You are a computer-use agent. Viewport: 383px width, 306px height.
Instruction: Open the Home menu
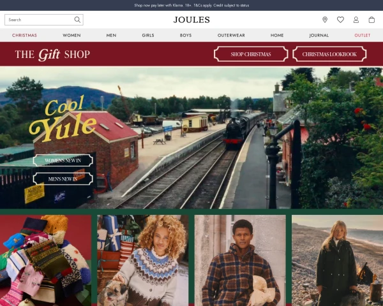pyautogui.click(x=277, y=36)
